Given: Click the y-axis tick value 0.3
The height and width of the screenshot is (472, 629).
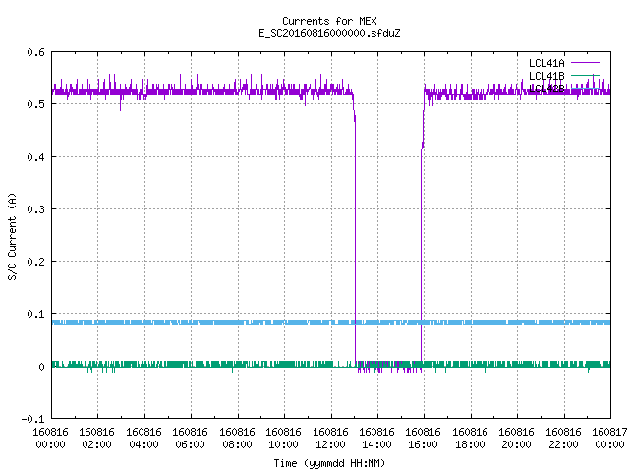Looking at the screenshot, I should click(35, 209).
